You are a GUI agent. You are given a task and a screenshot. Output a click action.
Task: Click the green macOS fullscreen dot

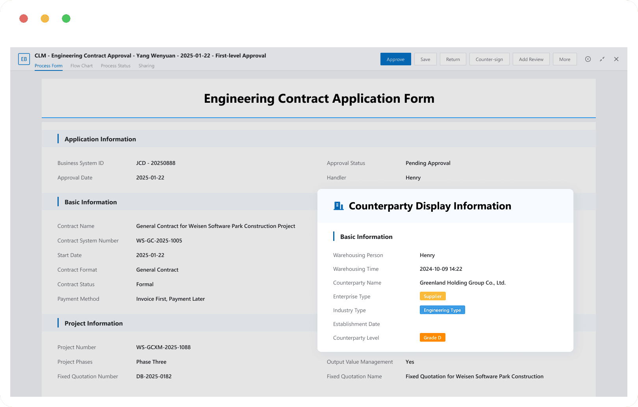point(66,18)
